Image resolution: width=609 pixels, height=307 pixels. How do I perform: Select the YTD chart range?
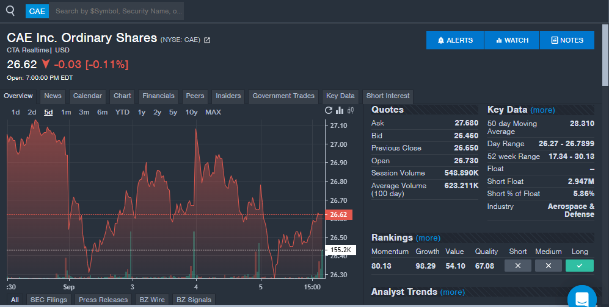click(x=122, y=112)
